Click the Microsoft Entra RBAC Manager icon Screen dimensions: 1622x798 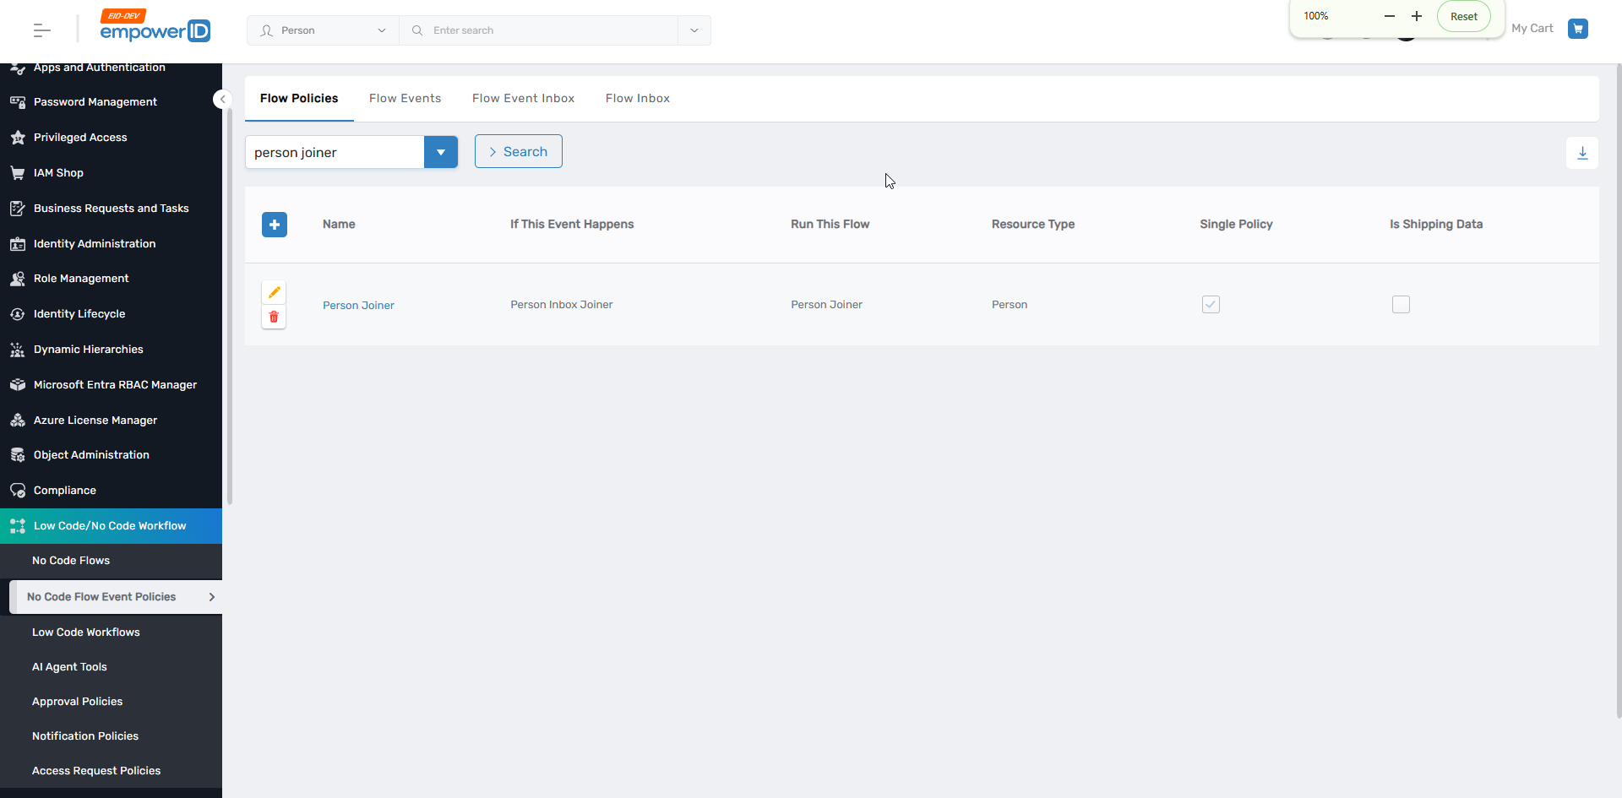coord(18,385)
